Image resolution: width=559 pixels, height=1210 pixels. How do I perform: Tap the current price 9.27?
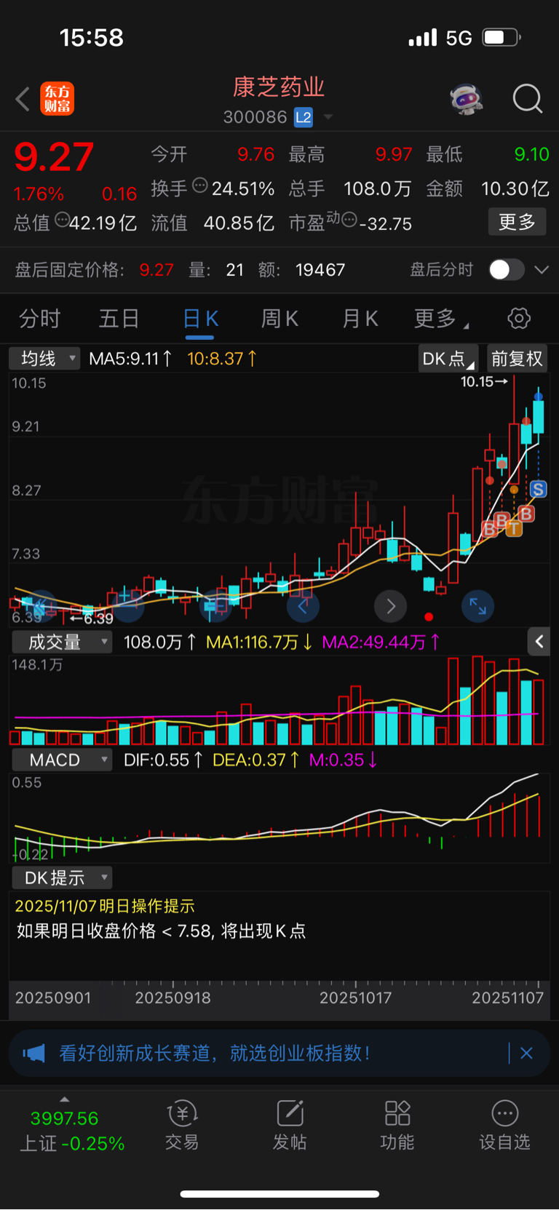tap(54, 156)
